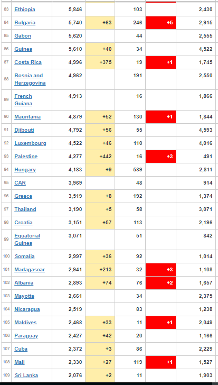Open the CAR country link
This screenshot has height=385, width=218.
pos(20,183)
